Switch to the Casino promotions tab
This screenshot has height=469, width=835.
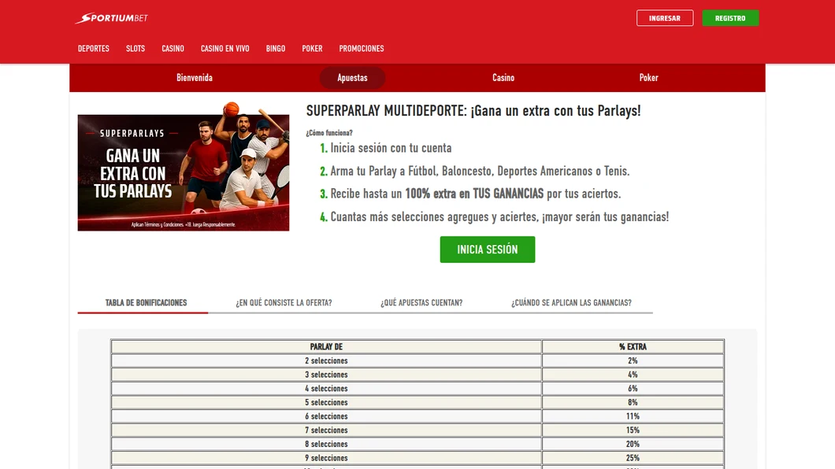point(503,78)
